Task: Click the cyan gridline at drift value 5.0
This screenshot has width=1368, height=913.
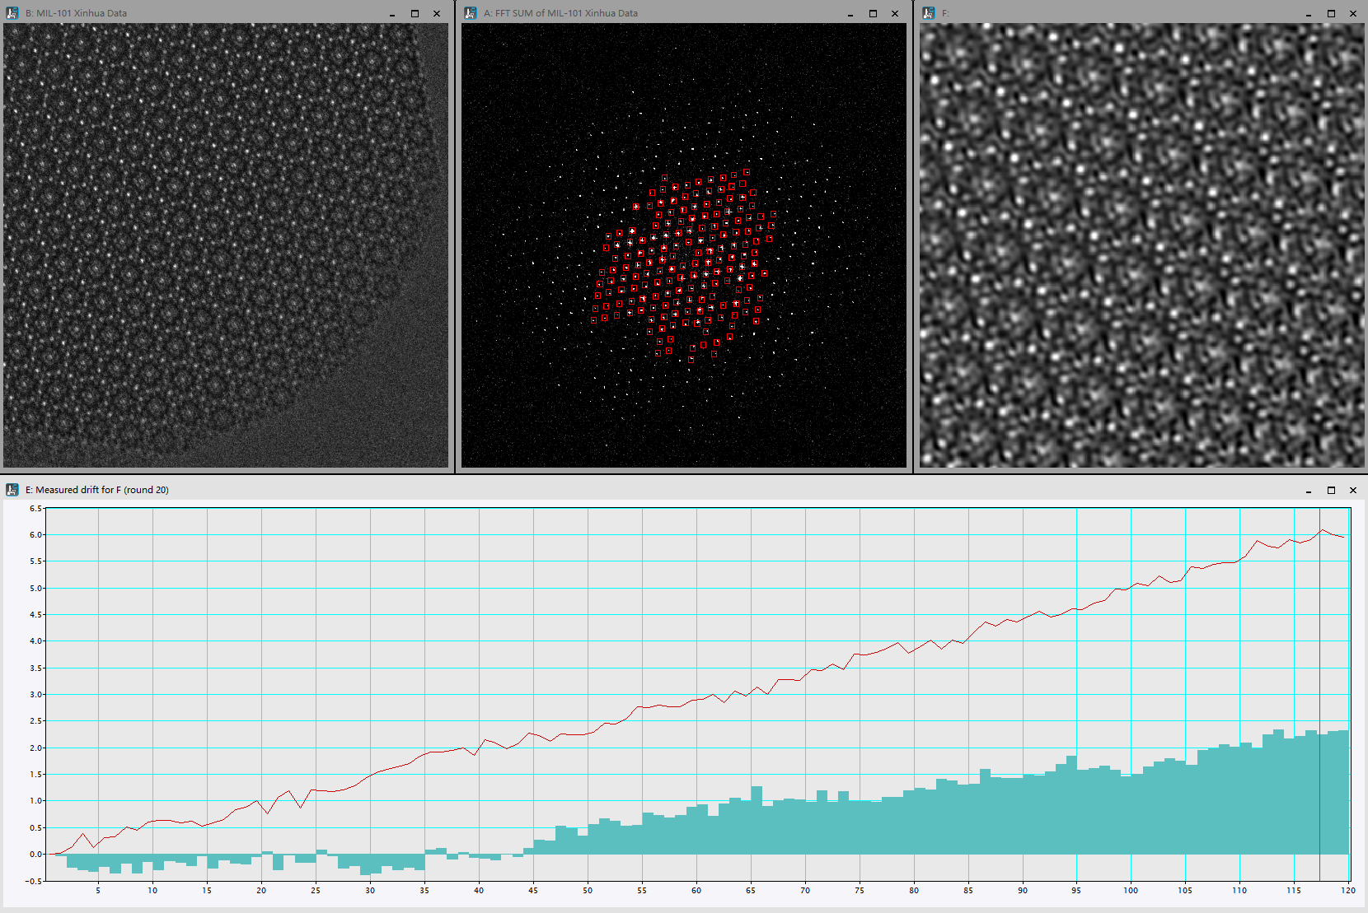Action: pos(577,588)
